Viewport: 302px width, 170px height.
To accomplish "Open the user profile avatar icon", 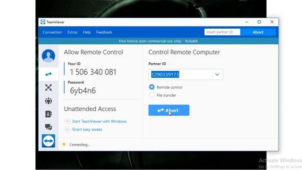I will click(x=48, y=56).
